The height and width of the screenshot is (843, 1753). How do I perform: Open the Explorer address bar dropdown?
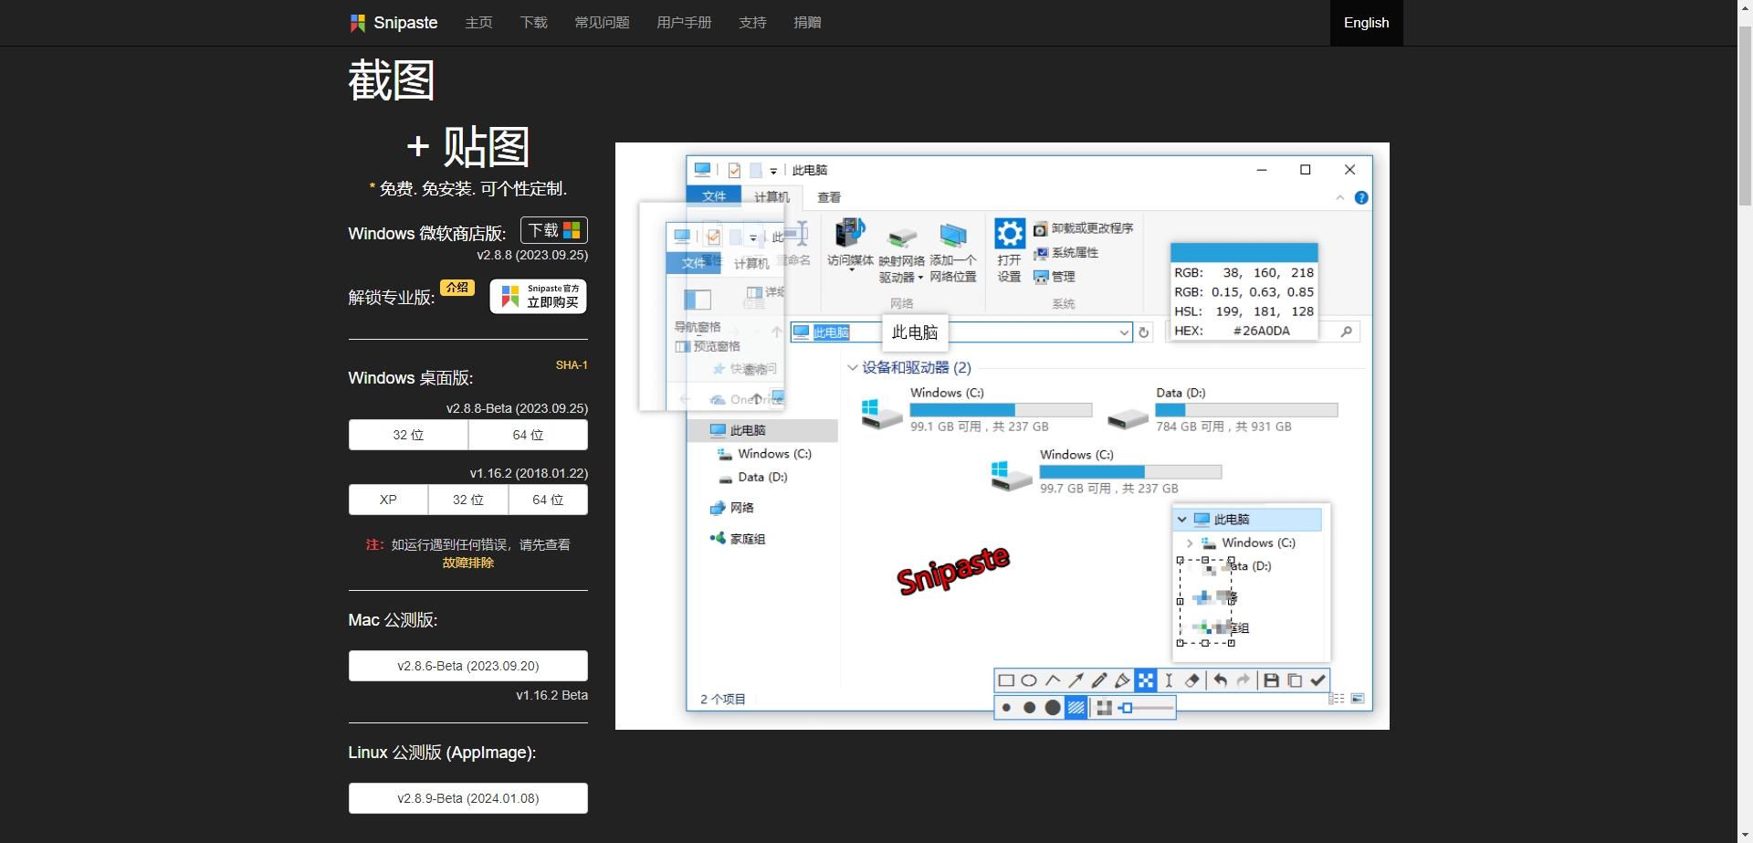1124,332
